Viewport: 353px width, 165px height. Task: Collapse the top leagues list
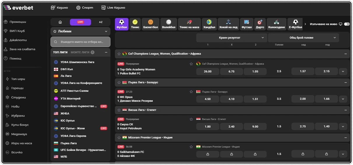[106, 52]
